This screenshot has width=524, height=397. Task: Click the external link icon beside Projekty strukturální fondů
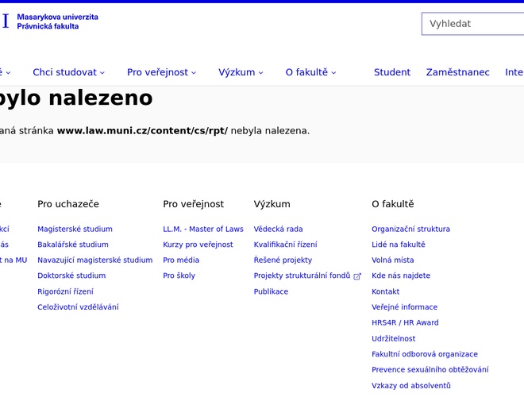click(x=357, y=276)
